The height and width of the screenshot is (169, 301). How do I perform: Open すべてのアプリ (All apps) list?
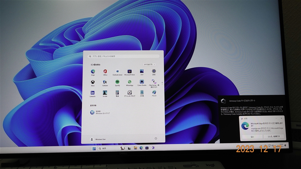(x=149, y=65)
